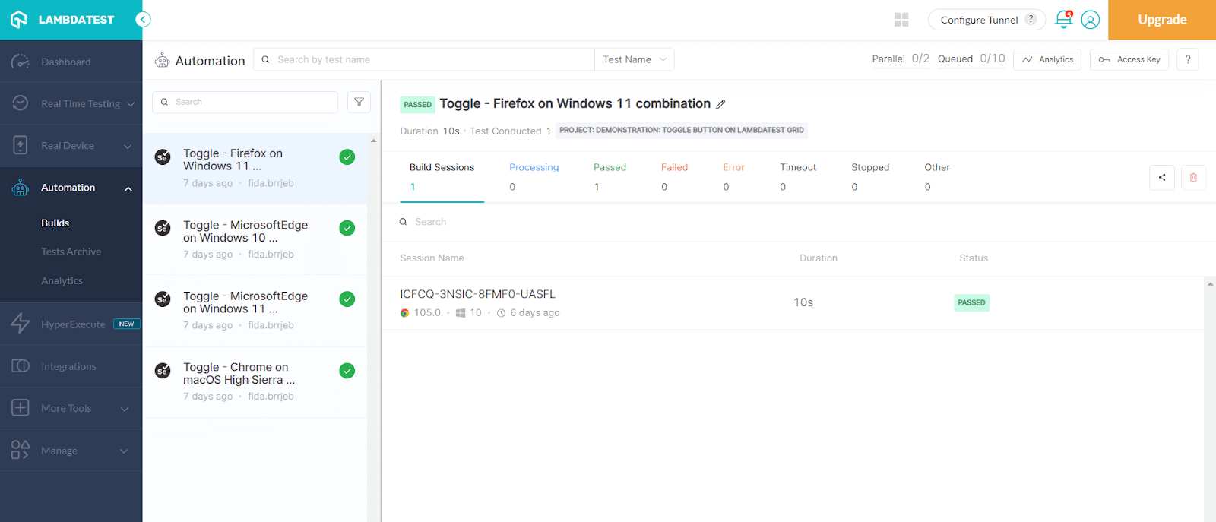Focus the builds list Search field

245,102
